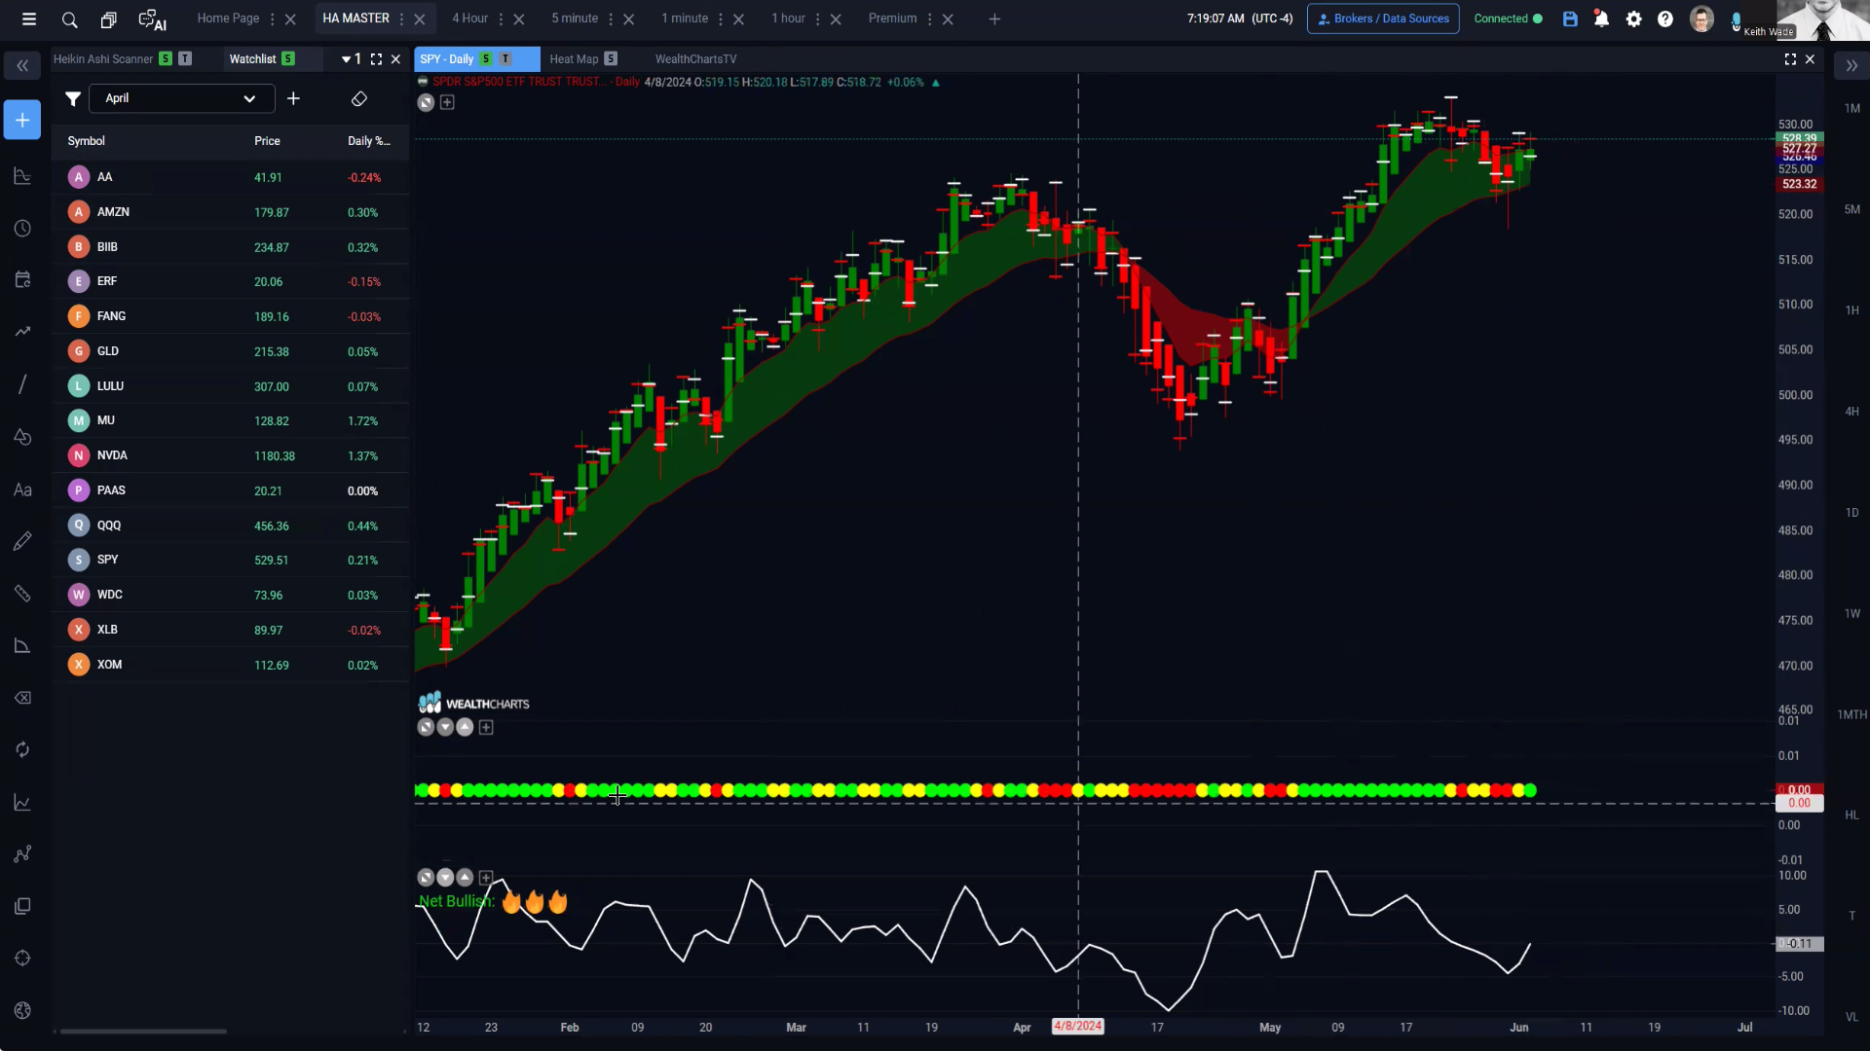
Task: Move dots indicator pane down
Action: tap(445, 727)
